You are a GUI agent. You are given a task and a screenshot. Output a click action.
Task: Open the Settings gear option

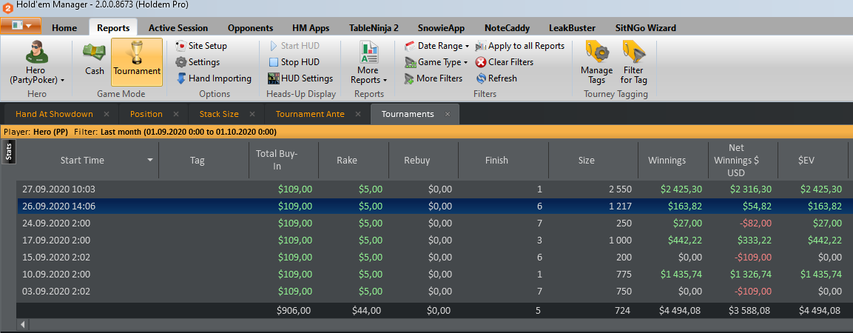tap(198, 62)
